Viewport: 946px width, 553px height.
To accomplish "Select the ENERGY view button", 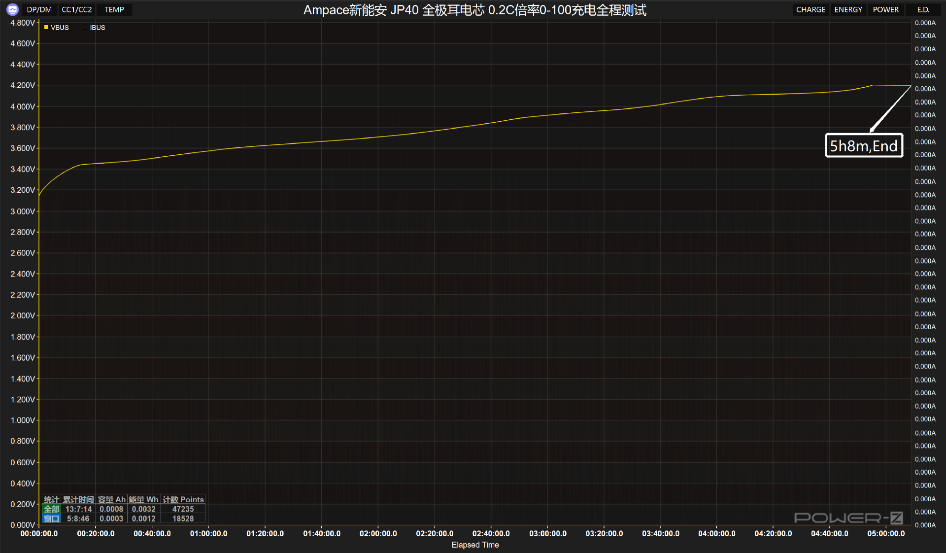I will (848, 10).
